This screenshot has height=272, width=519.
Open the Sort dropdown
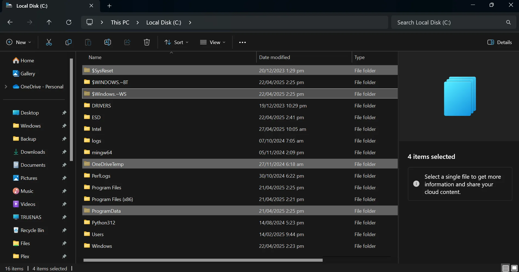[x=176, y=42]
